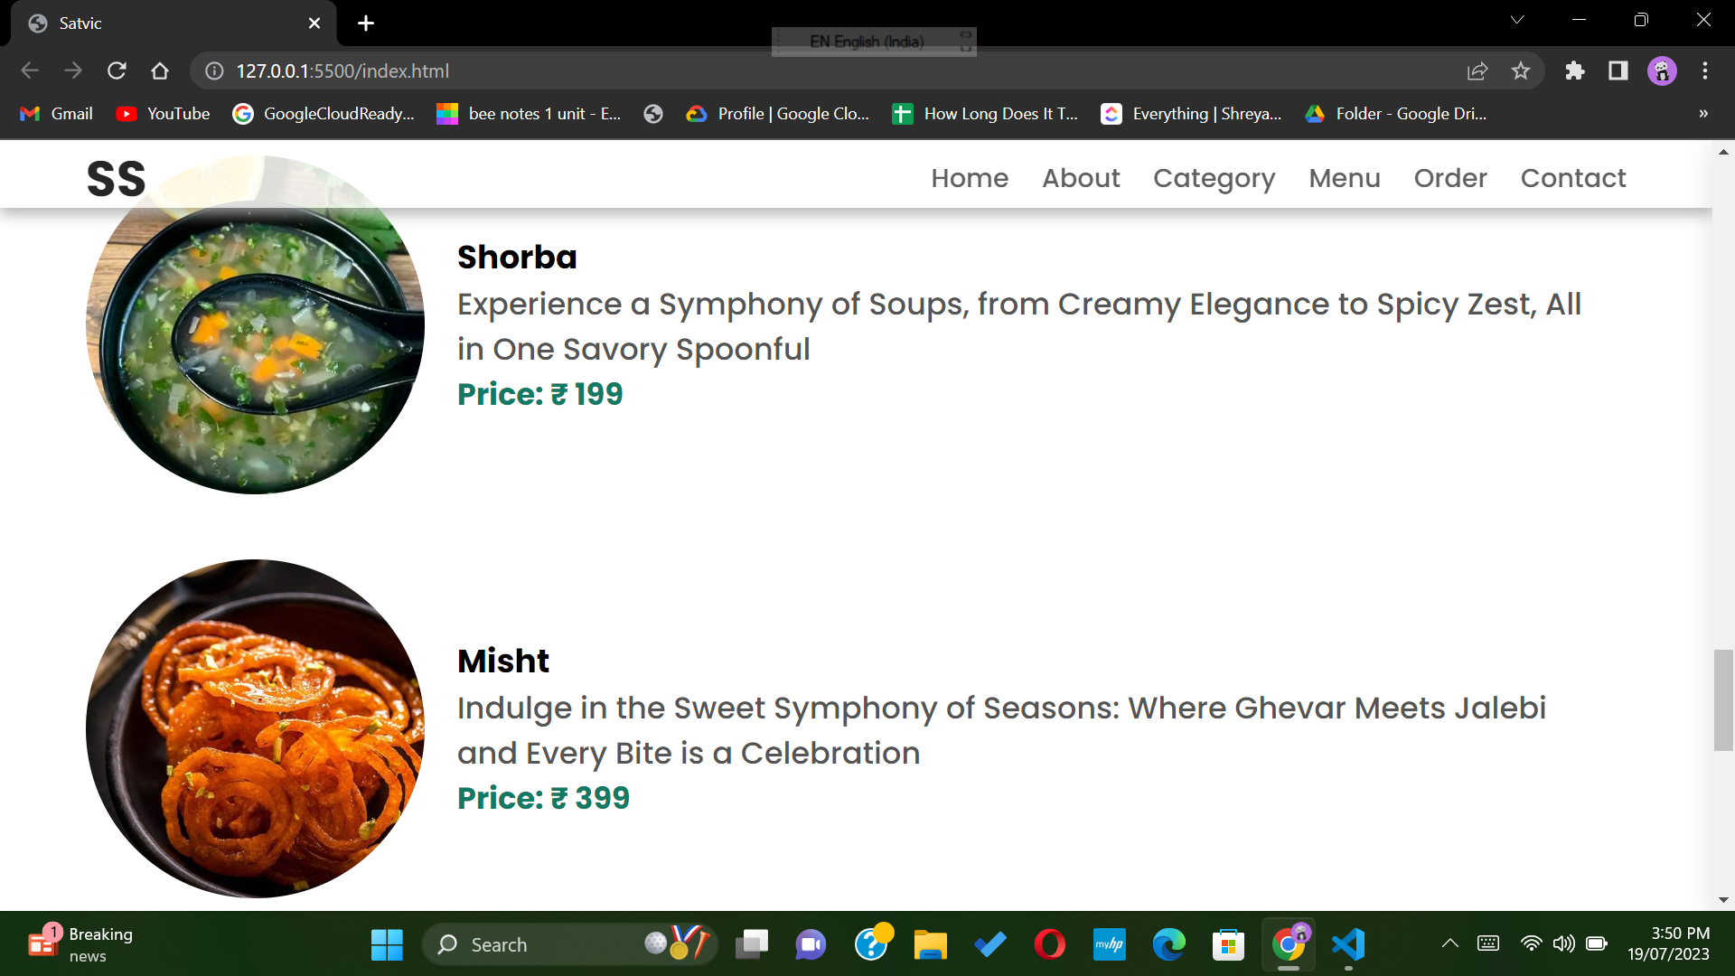Bookmark this page using the star icon
Screen dimensions: 1735x976
(1521, 70)
